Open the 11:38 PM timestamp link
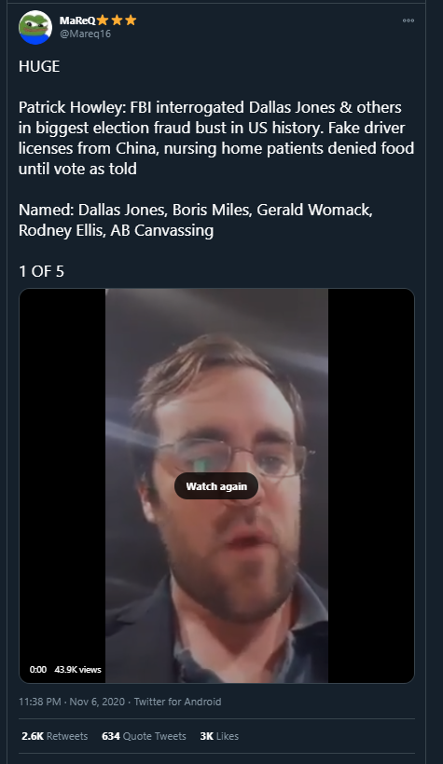This screenshot has height=764, width=443. [39, 702]
